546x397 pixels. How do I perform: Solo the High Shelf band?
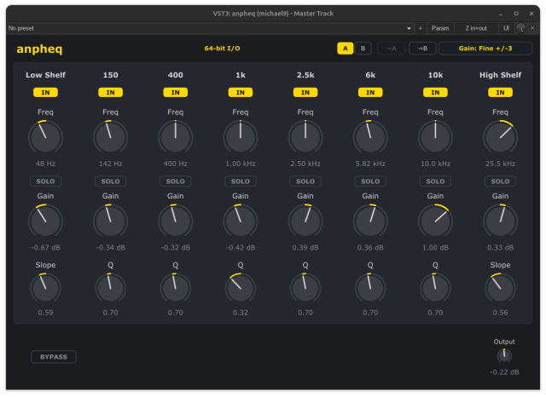tap(501, 181)
